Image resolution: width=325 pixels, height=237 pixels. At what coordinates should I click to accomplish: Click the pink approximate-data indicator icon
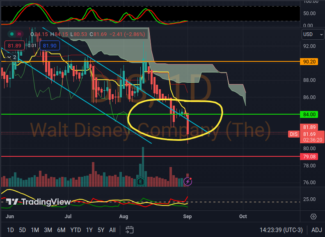pyautogui.click(x=20, y=34)
